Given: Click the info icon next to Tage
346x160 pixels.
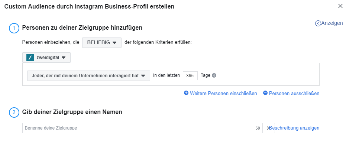Looking at the screenshot, I should click(x=214, y=75).
